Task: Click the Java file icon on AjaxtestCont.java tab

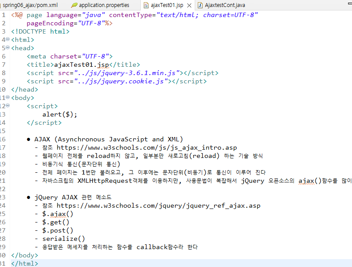Action: coord(200,5)
